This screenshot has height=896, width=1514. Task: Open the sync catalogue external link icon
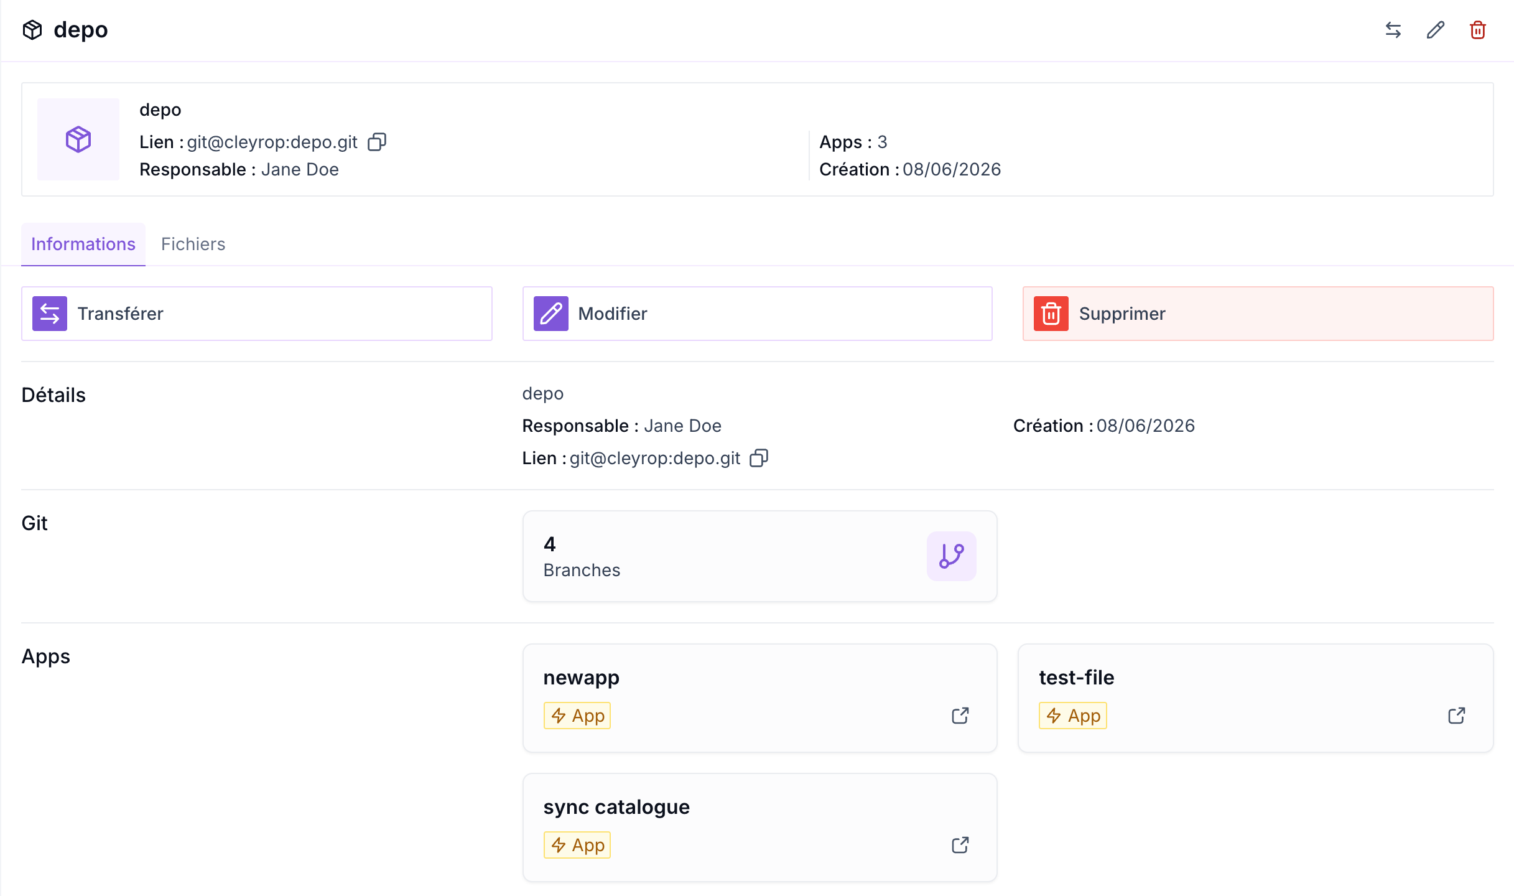[960, 845]
